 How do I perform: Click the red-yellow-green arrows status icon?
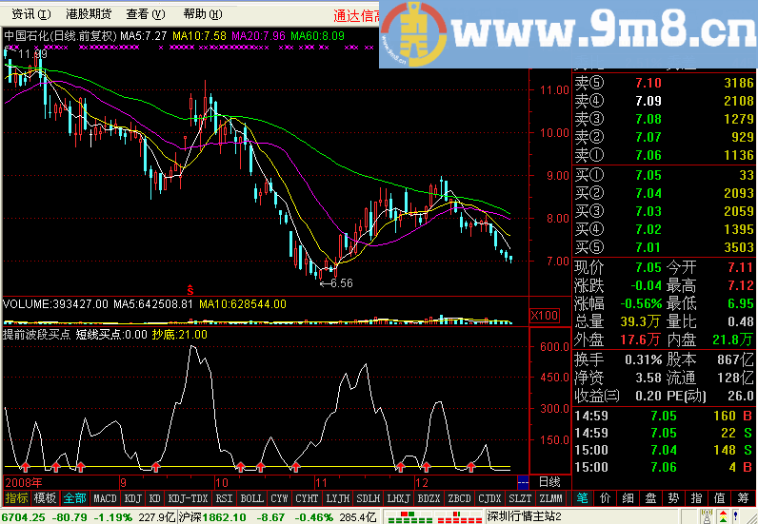[x=723, y=517]
